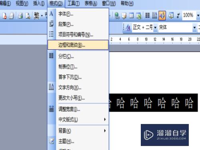Open 首字下沉 (Drop Cap) entry
Screen dimensions: 200x150
tap(78, 77)
